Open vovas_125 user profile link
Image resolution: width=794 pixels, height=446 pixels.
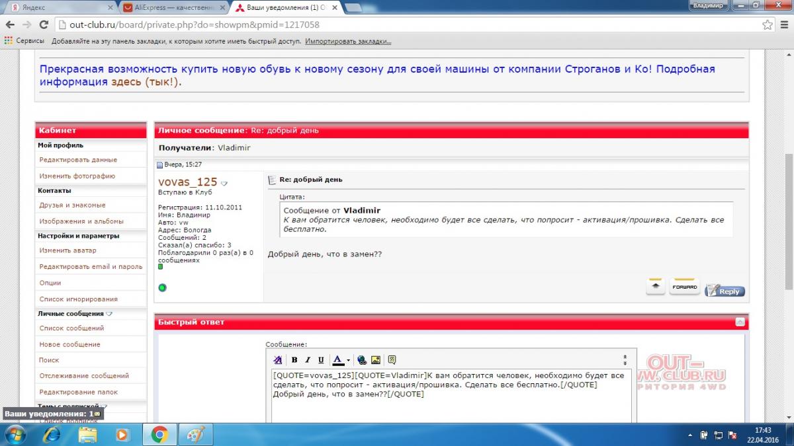pyautogui.click(x=188, y=182)
